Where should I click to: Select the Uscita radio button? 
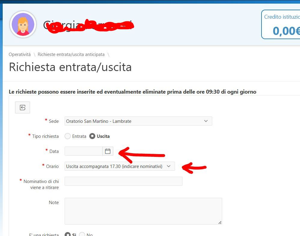[x=92, y=136]
